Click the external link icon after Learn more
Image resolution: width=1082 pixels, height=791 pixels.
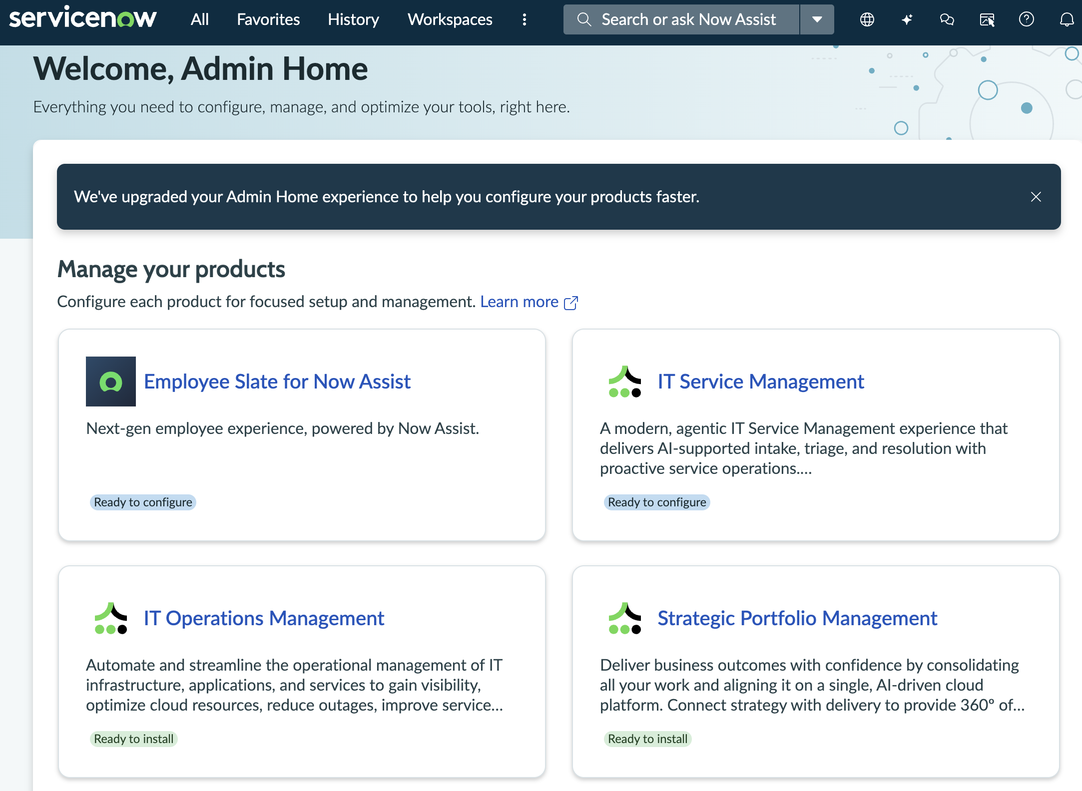pos(571,303)
